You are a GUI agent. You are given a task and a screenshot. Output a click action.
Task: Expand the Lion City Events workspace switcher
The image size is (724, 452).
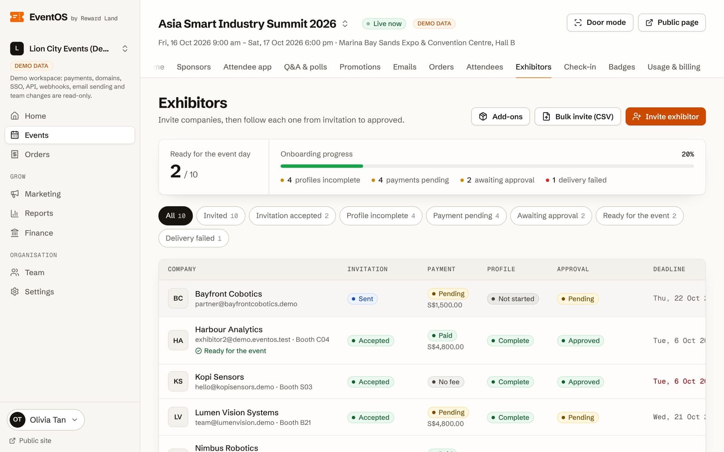pos(125,49)
